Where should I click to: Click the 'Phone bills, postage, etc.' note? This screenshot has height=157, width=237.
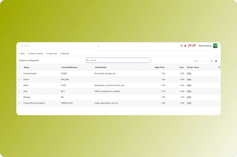tap(105, 74)
